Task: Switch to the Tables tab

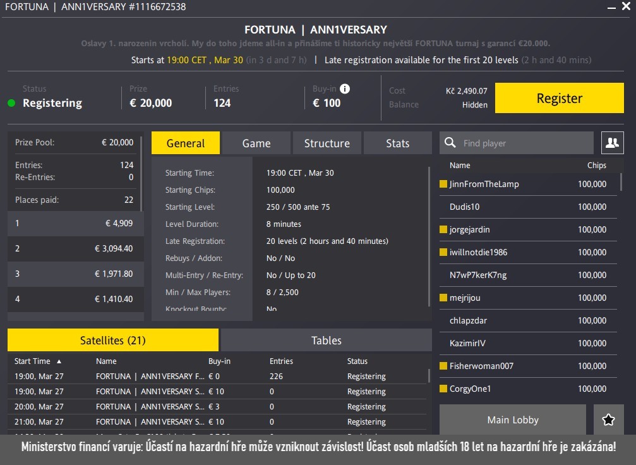Action: [326, 340]
